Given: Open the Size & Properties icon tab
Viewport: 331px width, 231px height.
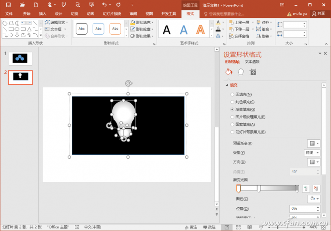Looking at the screenshot, I should click(x=252, y=72).
